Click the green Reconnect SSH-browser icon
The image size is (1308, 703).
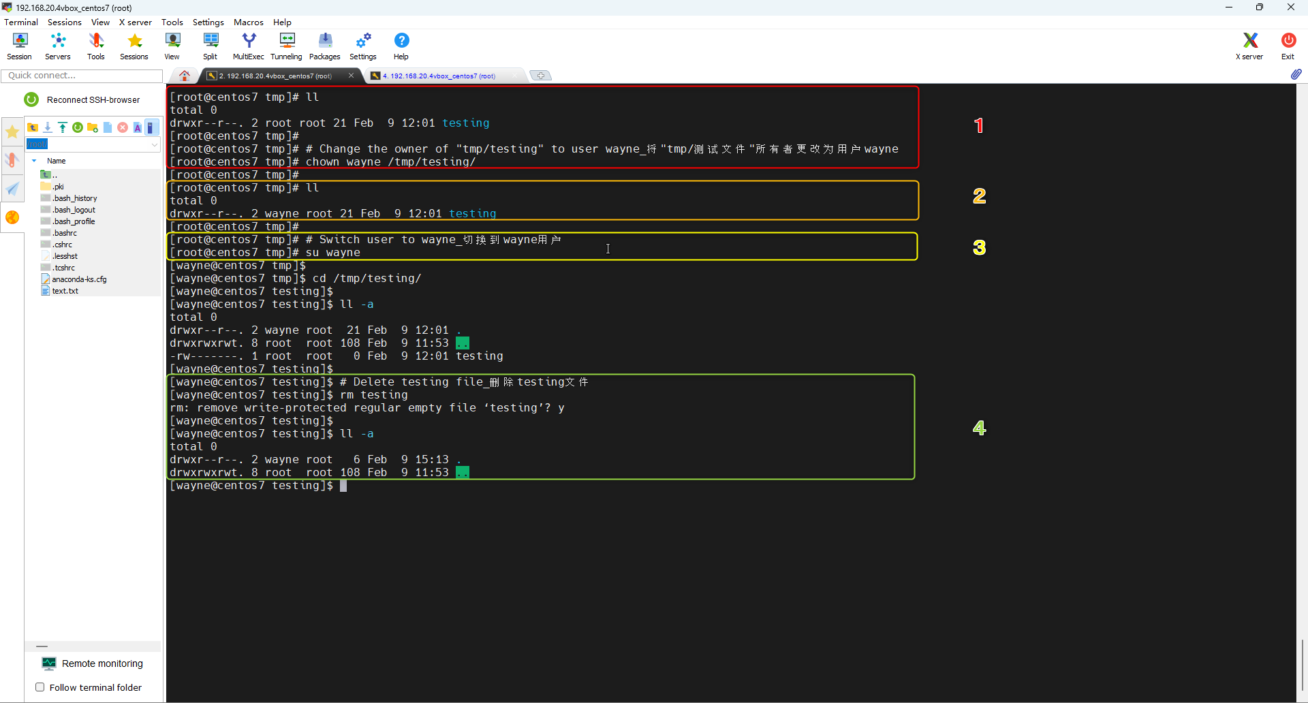[31, 99]
